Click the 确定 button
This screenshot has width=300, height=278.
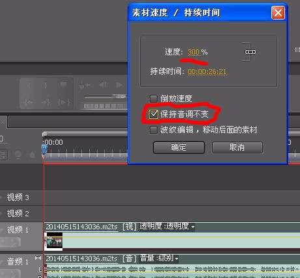(179, 147)
